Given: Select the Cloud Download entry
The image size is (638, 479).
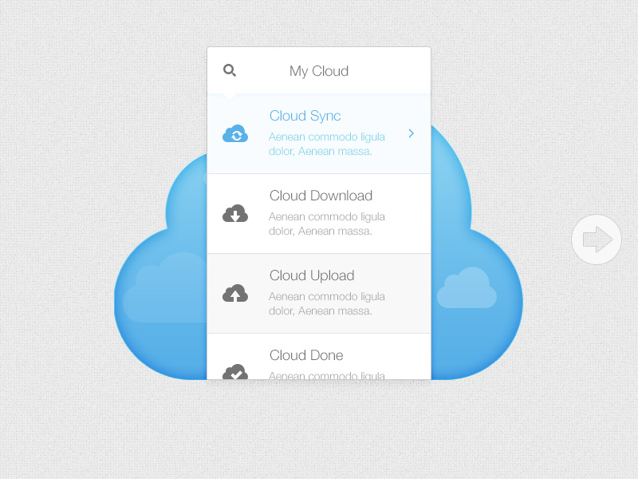Looking at the screenshot, I should (319, 213).
